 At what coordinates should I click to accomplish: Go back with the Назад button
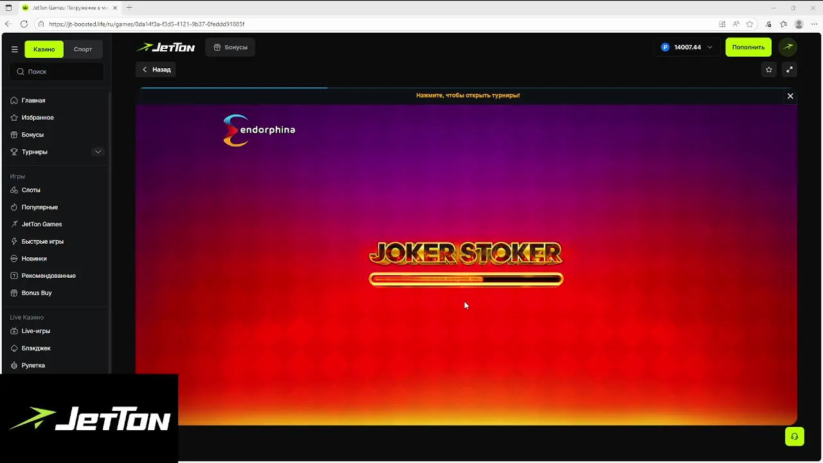click(x=156, y=69)
